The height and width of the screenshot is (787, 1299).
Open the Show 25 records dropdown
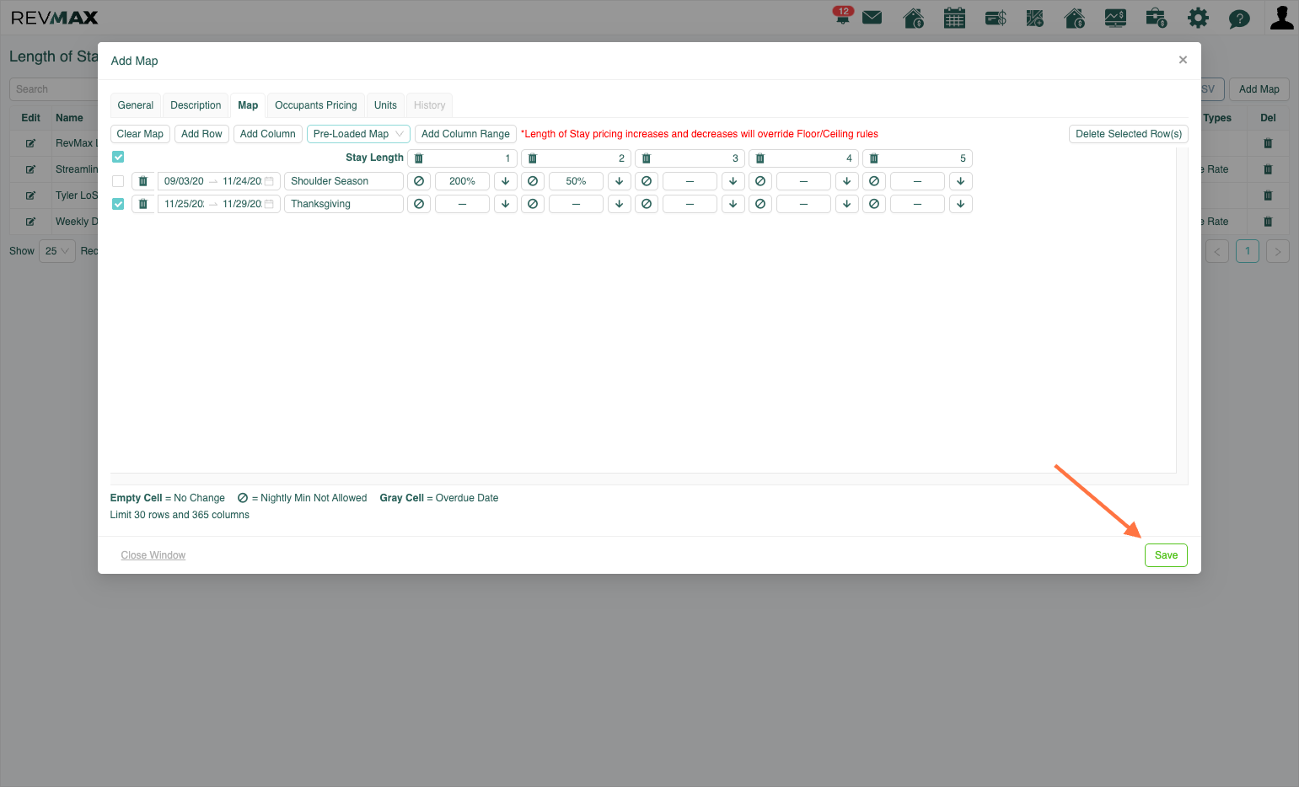(x=57, y=251)
